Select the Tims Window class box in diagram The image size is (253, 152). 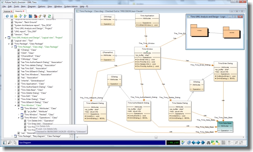pyautogui.click(x=147, y=58)
